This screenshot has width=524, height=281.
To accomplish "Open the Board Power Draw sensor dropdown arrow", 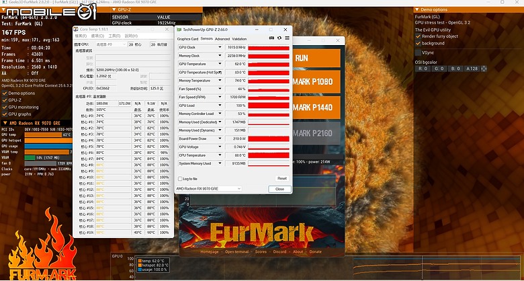I will (x=220, y=139).
